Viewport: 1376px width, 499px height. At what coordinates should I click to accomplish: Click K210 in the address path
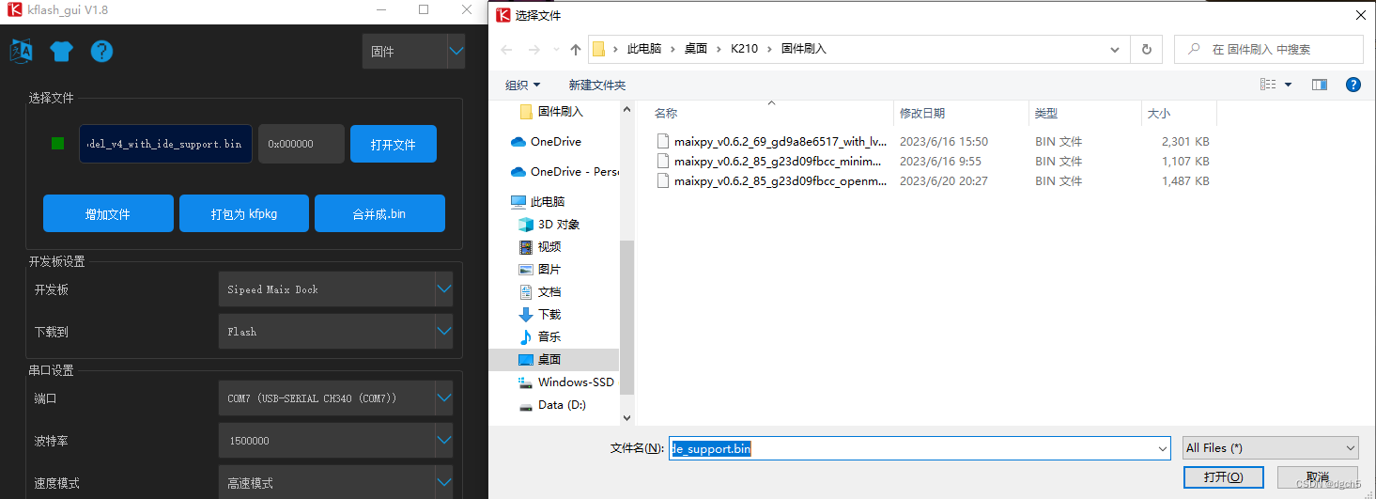744,49
